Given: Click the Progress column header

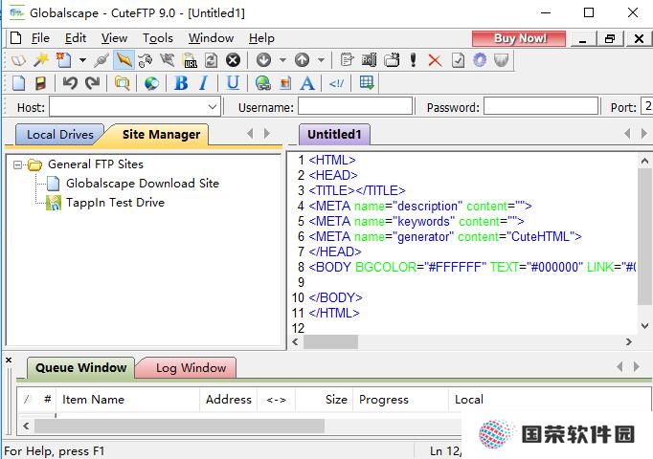Looking at the screenshot, I should [400, 400].
